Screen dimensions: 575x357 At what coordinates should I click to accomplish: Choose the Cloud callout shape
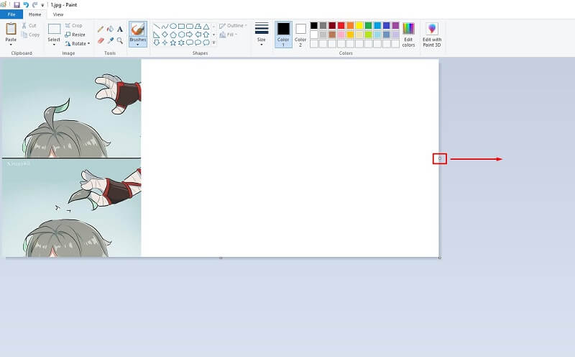pos(206,42)
